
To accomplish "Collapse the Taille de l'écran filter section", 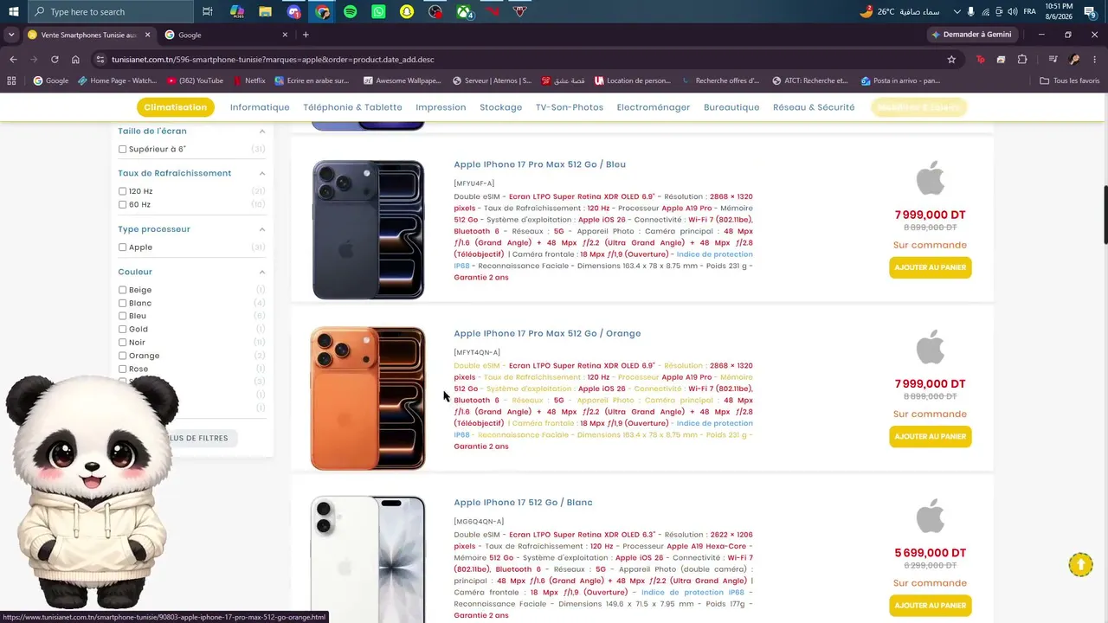I will (x=262, y=132).
